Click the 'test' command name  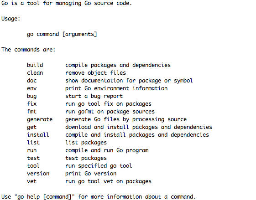[33, 158]
